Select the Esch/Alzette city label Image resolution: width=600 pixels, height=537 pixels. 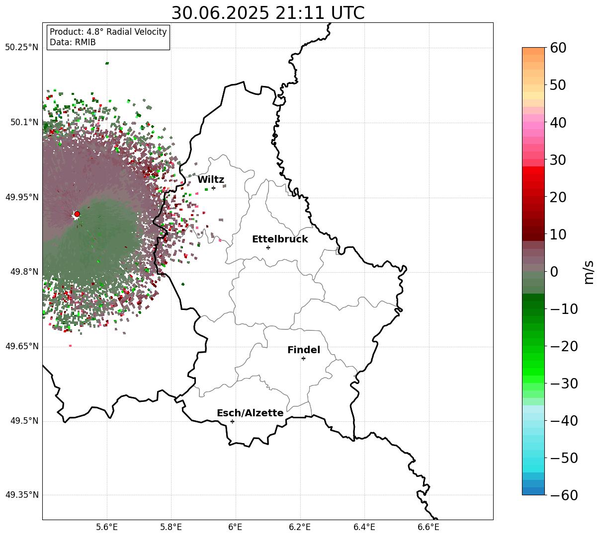coord(250,413)
